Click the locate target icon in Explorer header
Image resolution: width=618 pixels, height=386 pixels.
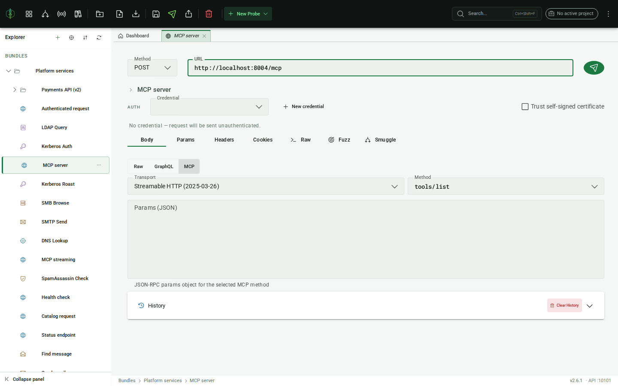pos(71,37)
